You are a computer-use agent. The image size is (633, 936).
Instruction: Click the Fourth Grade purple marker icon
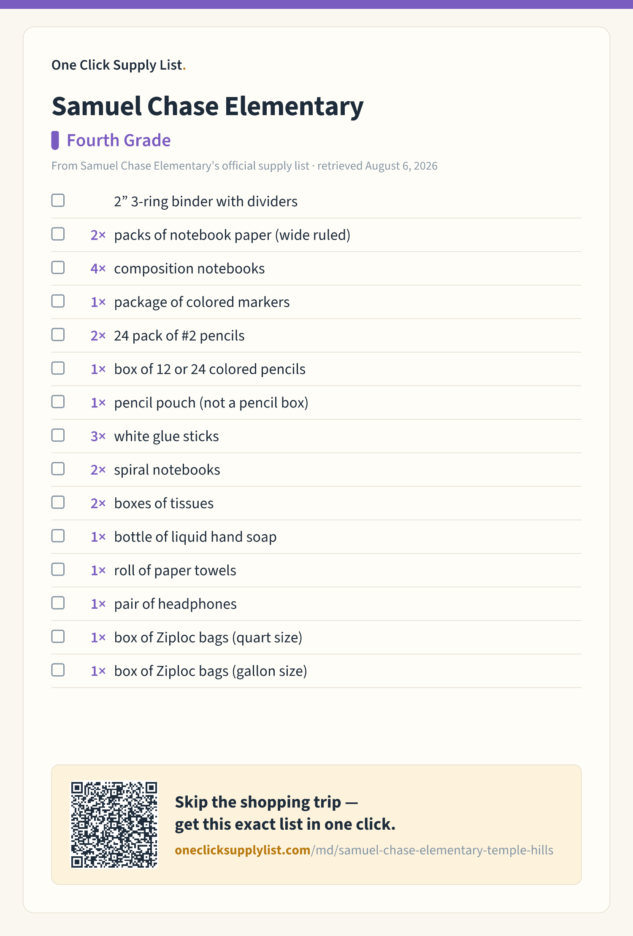point(55,140)
